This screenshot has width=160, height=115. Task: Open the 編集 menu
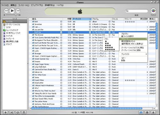13,5
